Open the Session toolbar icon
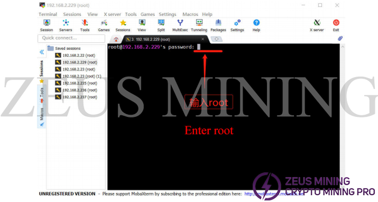Image resolution: width=378 pixels, height=202 pixels. 47,25
